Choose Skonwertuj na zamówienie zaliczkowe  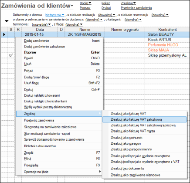click(x=60, y=127)
